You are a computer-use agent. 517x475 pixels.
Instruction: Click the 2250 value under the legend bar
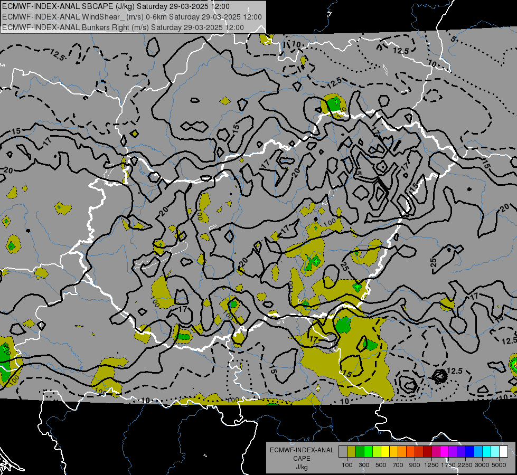tap(465, 465)
